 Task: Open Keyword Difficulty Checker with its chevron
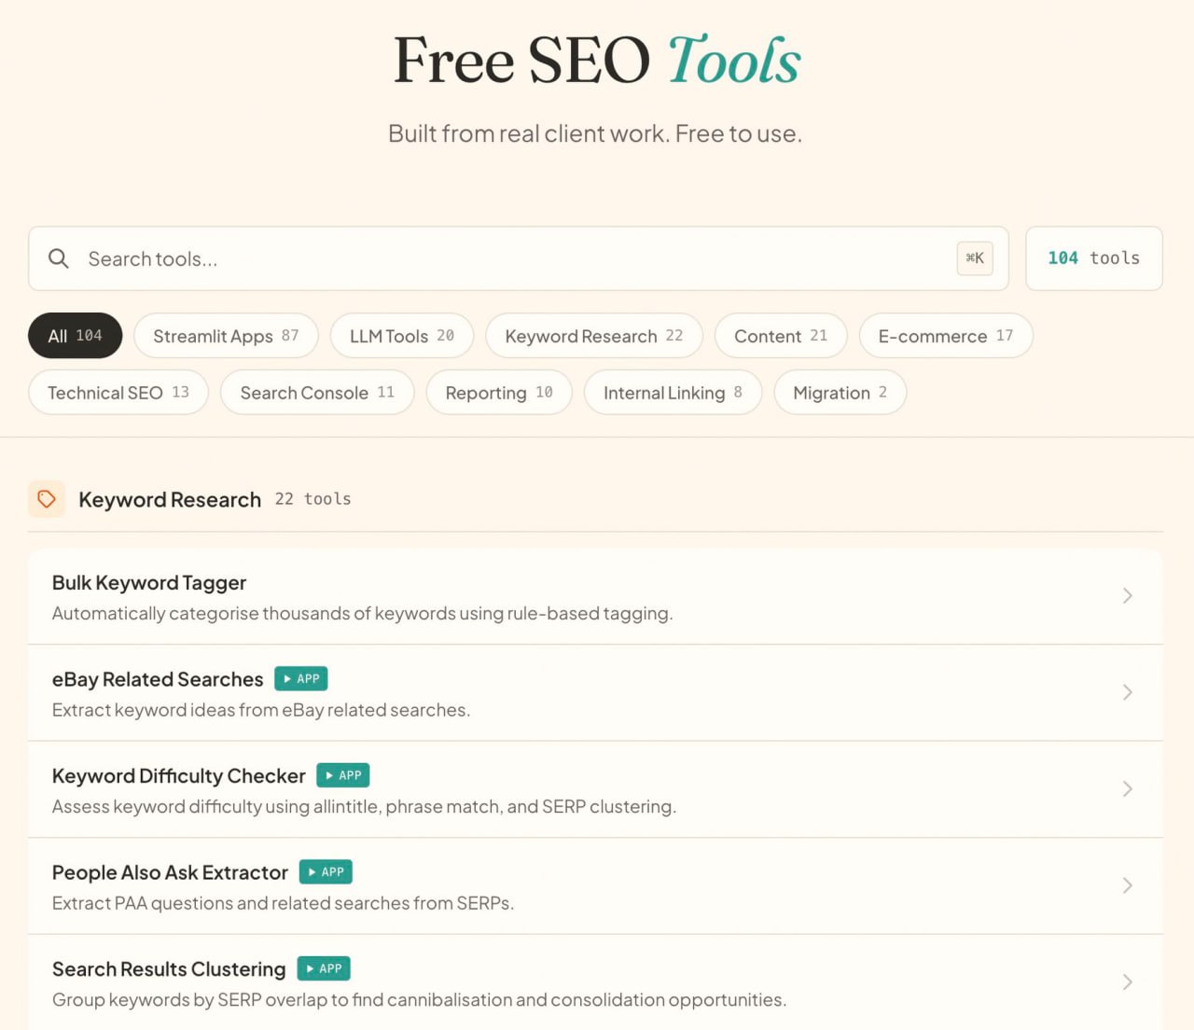click(1127, 789)
